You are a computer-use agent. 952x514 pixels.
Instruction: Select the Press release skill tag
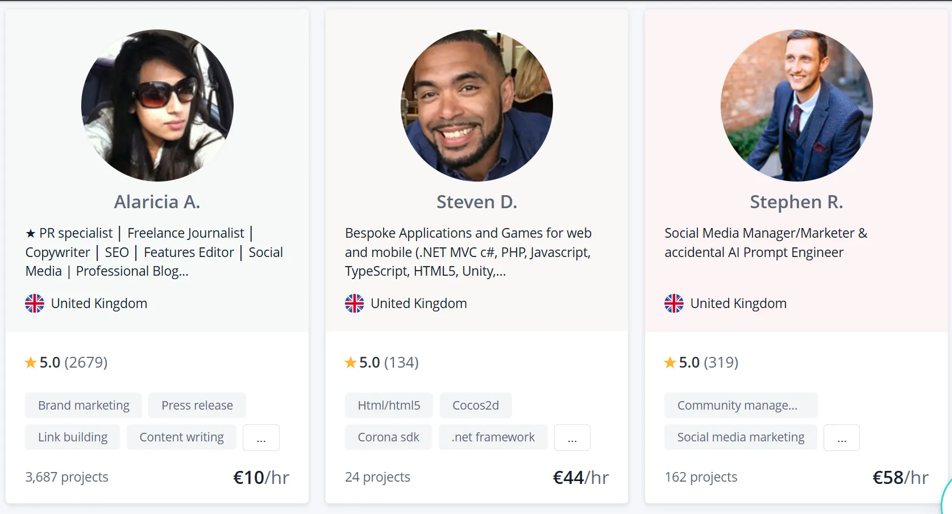point(197,406)
